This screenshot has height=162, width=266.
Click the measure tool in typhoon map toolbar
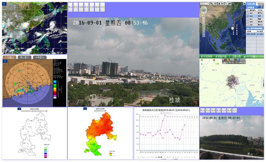click(x=214, y=4)
